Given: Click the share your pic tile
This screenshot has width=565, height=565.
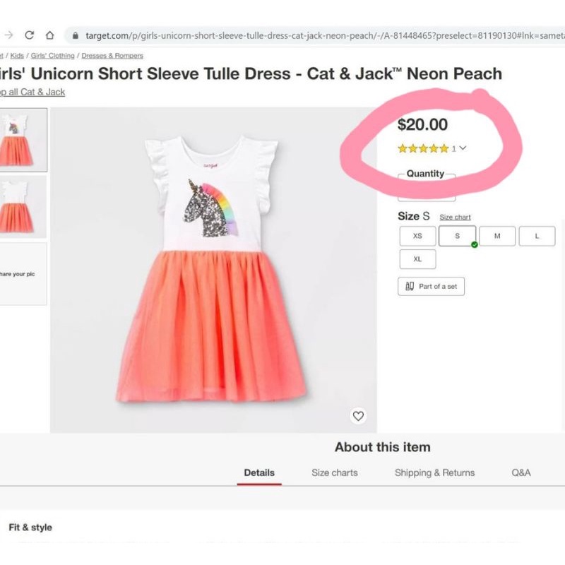Looking at the screenshot, I should point(23,274).
